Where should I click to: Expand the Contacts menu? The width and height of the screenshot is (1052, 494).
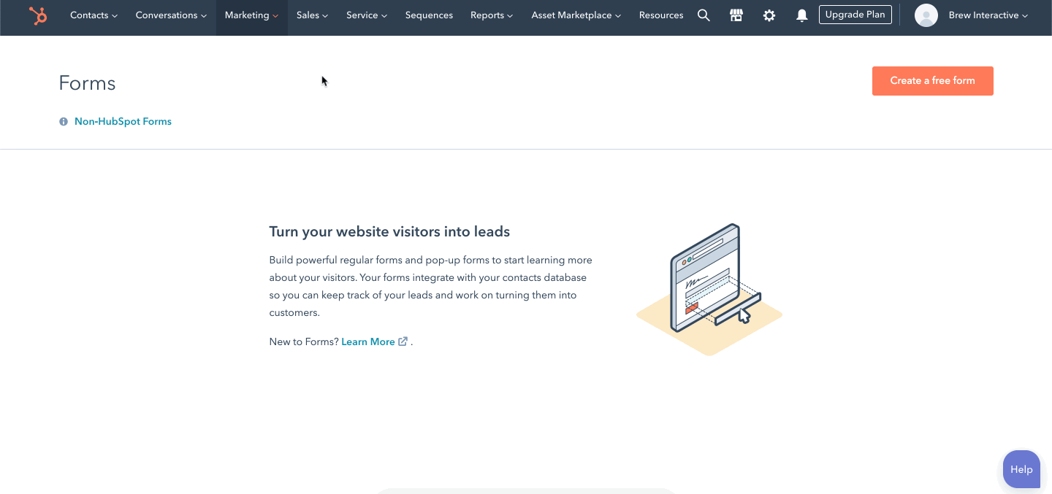94,15
